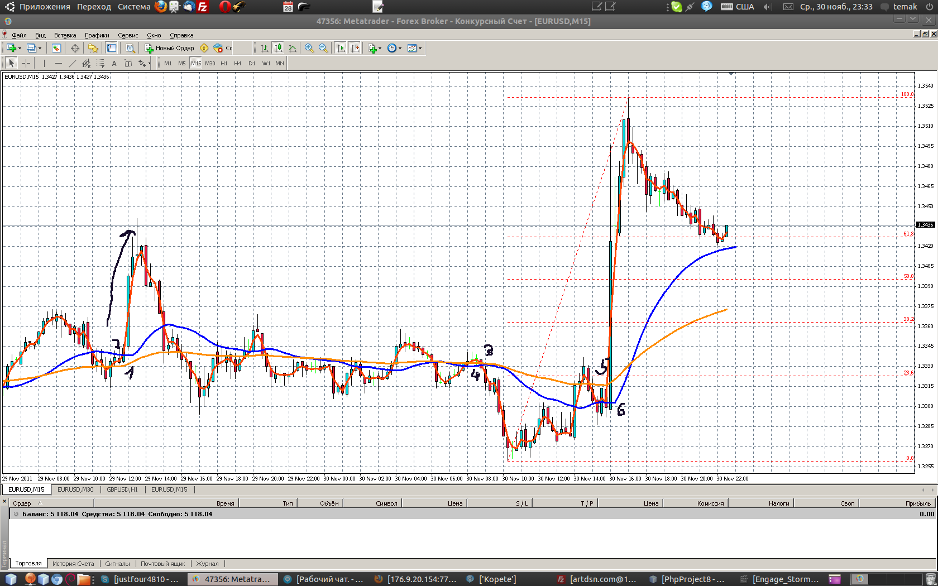Expand the Arrows objects dropdown arrow
The width and height of the screenshot is (938, 586).
pos(149,64)
